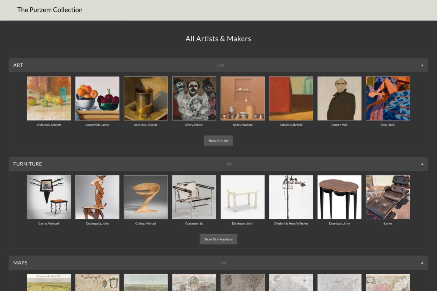Click the (16) count in MAPS header
Screen dimensions: 437x291
point(223,263)
